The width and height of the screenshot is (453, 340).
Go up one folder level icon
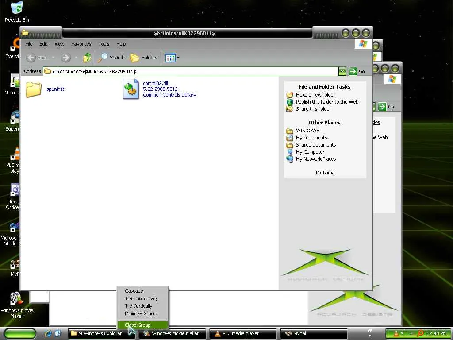coord(87,58)
